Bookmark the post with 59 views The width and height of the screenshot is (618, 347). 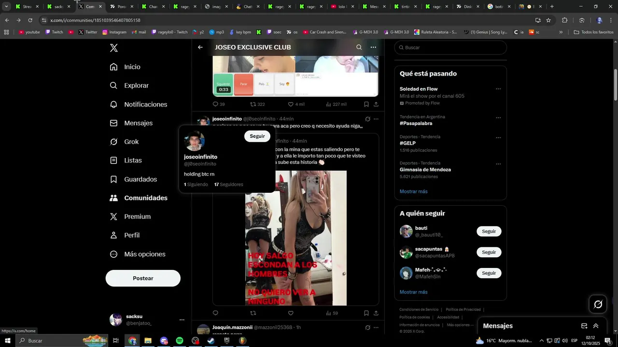[366, 313]
